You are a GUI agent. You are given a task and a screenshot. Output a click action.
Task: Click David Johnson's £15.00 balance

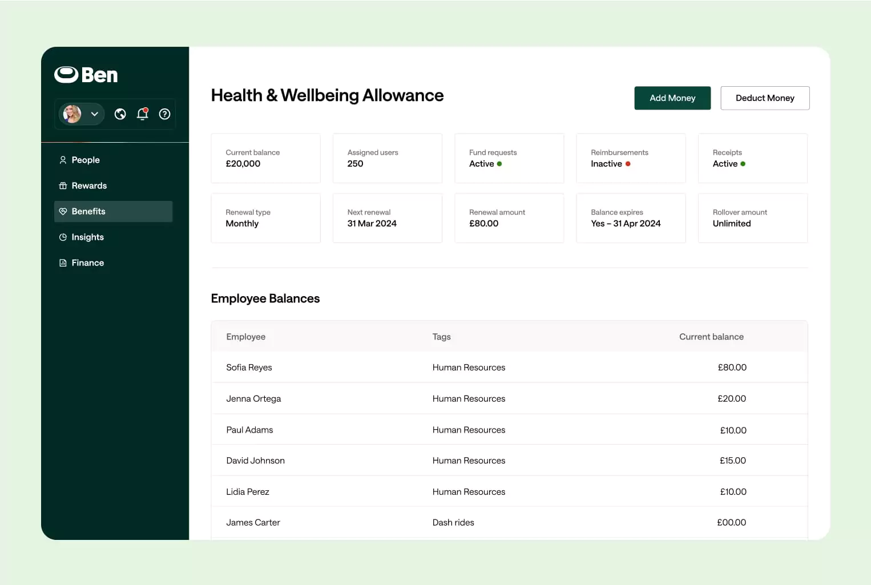(x=733, y=461)
